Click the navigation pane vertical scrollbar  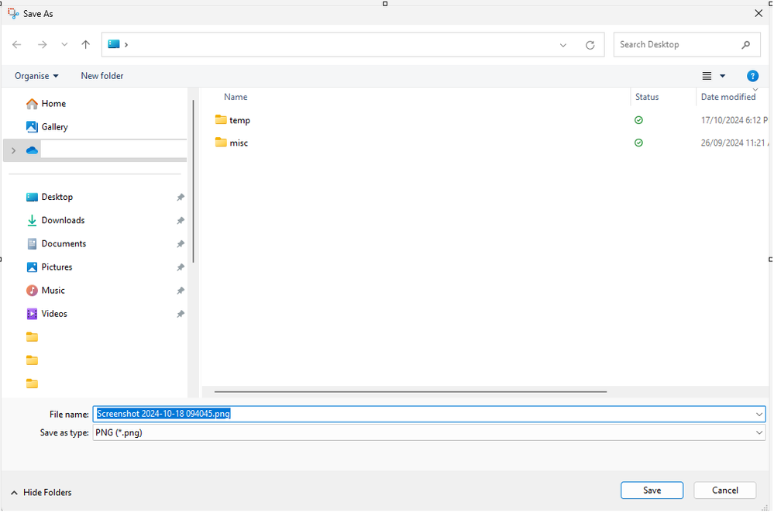pyautogui.click(x=193, y=181)
